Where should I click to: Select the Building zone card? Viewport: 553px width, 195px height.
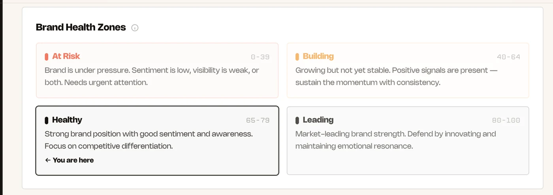(408, 70)
